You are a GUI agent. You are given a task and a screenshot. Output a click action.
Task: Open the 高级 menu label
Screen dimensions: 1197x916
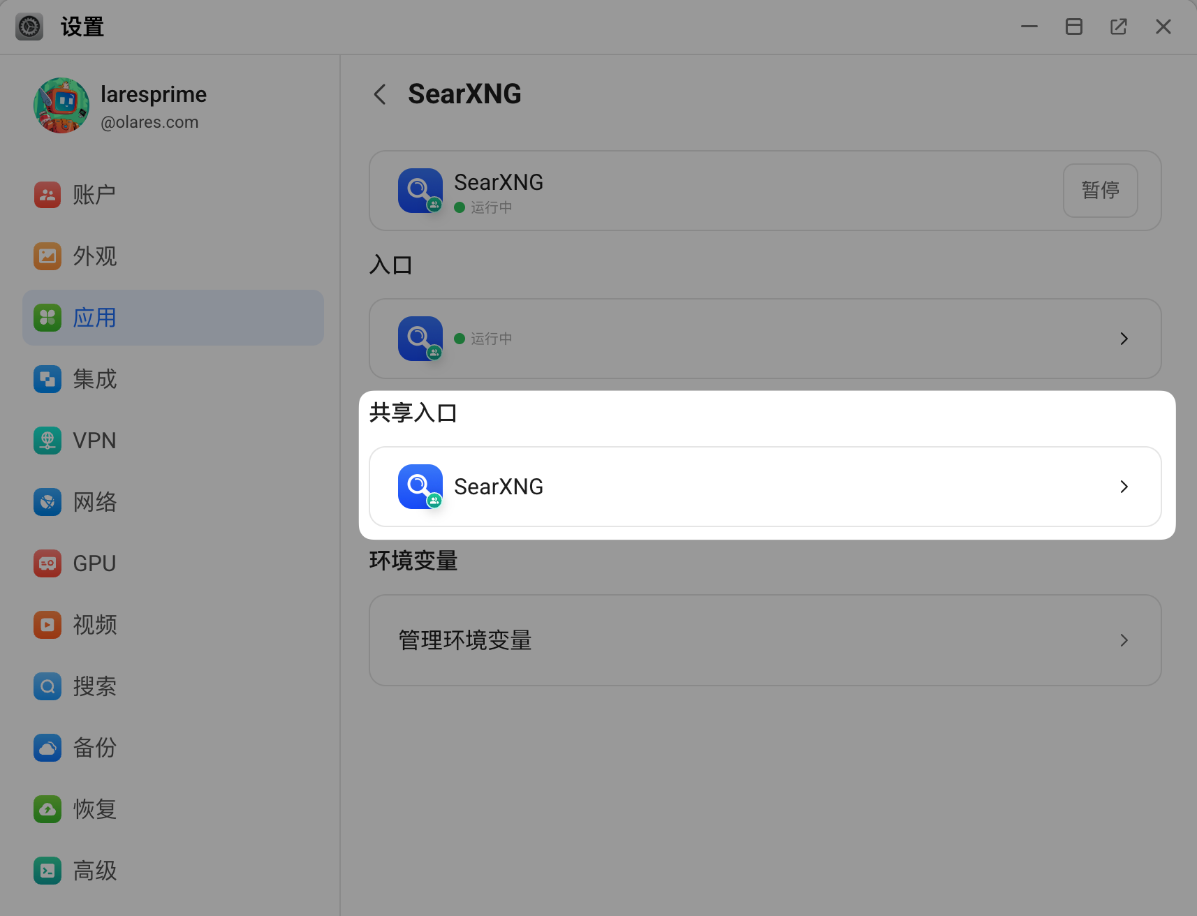click(95, 871)
